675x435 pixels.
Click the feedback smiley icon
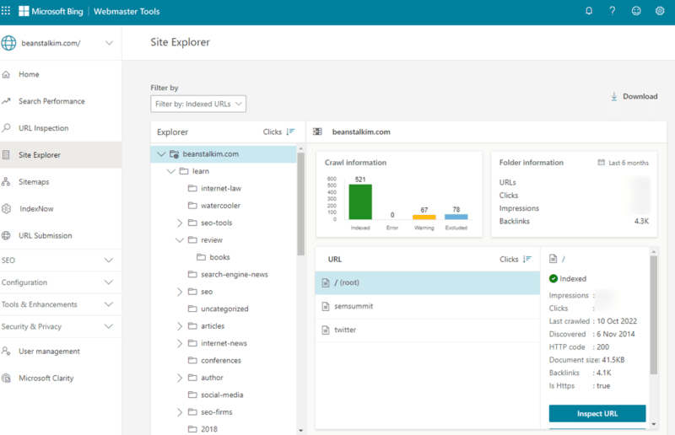click(x=636, y=12)
